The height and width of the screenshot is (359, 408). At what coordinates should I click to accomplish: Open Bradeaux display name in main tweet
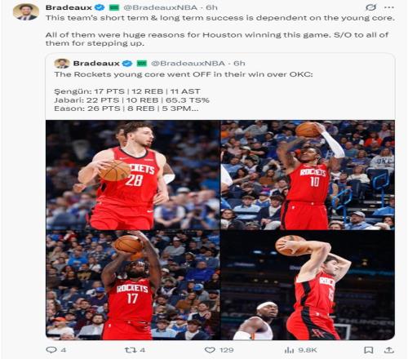click(69, 7)
